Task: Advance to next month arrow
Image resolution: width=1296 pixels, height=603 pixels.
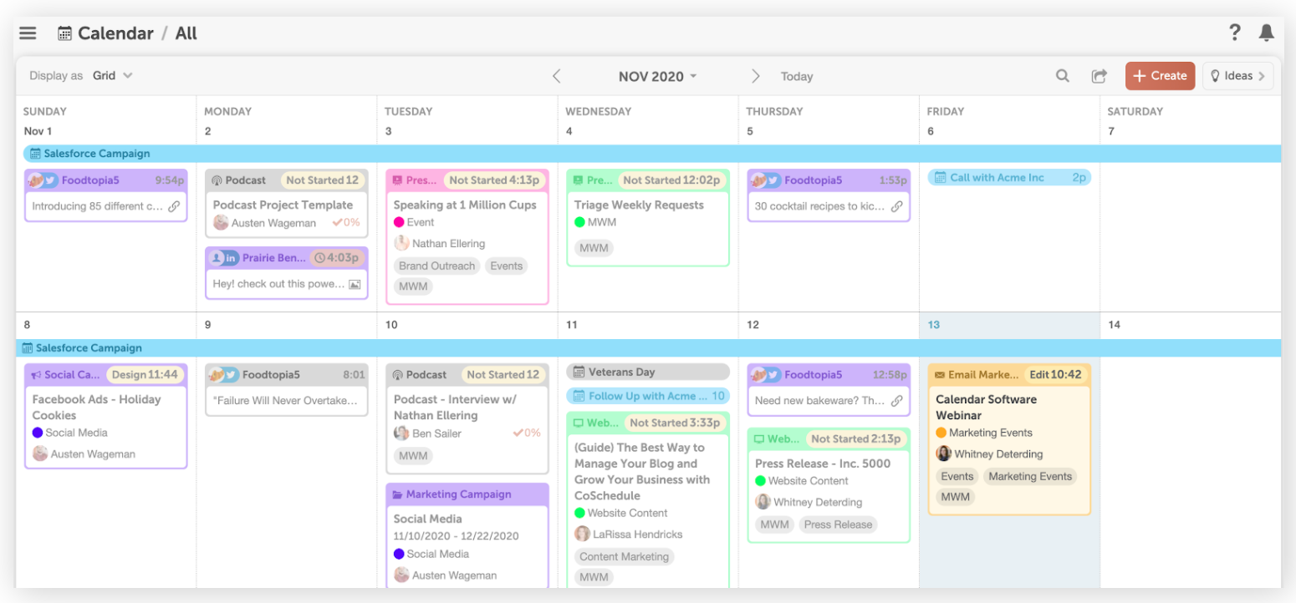Action: (x=755, y=76)
